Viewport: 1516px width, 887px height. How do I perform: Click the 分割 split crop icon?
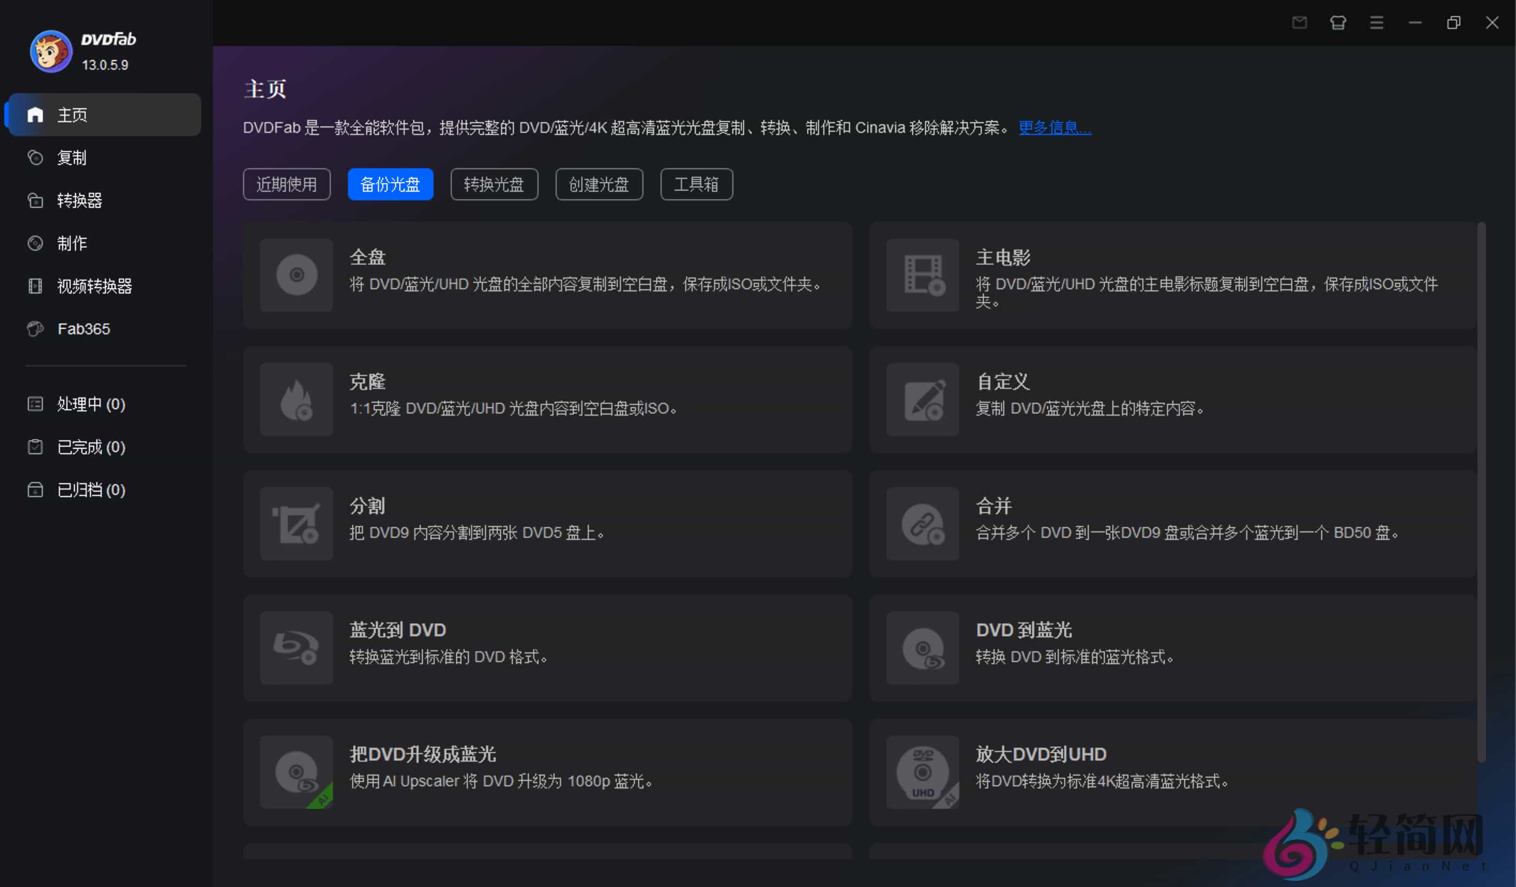point(297,523)
